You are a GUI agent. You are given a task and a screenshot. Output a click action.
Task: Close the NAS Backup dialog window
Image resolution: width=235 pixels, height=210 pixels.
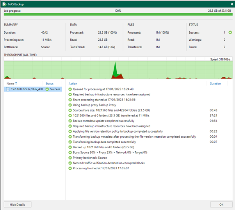click(x=231, y=4)
